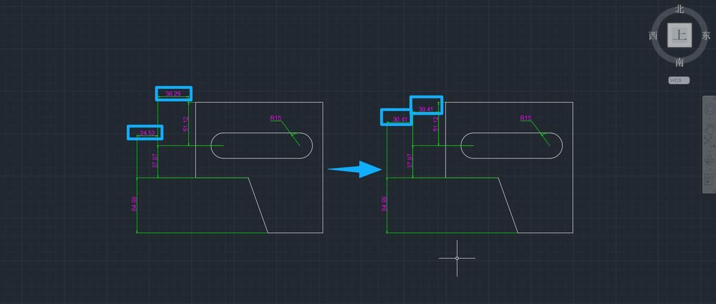Select the R15 radius label in right drawing

526,118
